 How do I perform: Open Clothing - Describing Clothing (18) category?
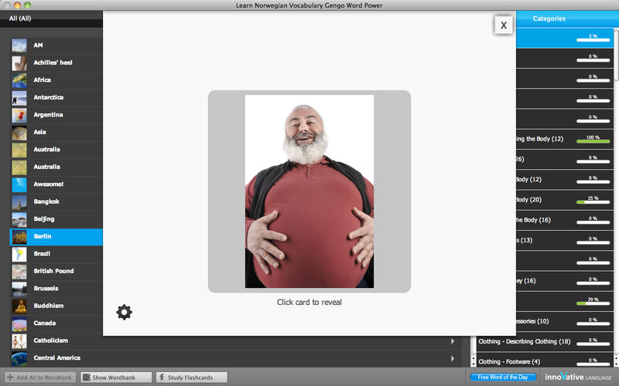click(x=545, y=341)
